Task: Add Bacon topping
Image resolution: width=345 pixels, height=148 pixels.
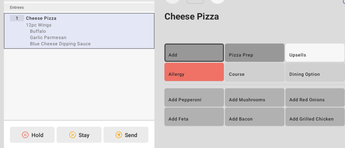Action: tap(255, 117)
